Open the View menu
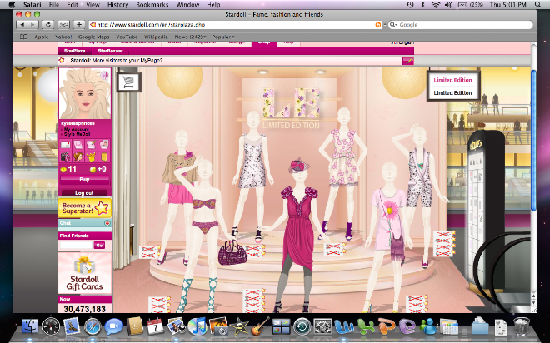This screenshot has height=343, width=550. pyautogui.click(x=92, y=5)
